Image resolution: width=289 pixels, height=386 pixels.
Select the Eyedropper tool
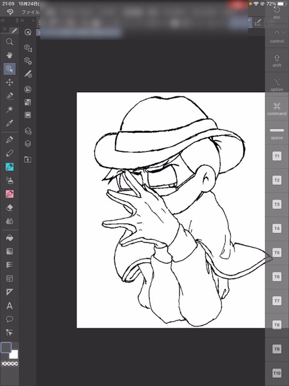10,123
